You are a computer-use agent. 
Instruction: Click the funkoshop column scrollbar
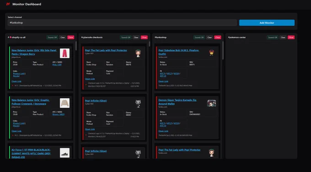click(x=223, y=50)
